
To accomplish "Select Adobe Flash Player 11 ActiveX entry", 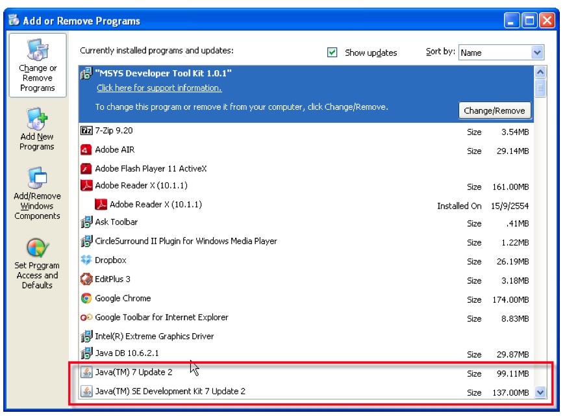I will 306,168.
